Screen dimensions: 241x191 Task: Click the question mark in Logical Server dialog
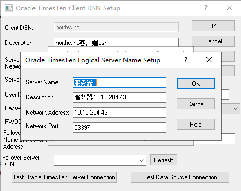186,60
